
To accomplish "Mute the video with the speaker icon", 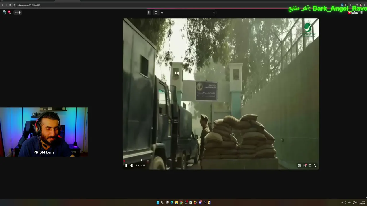I will point(132,165).
